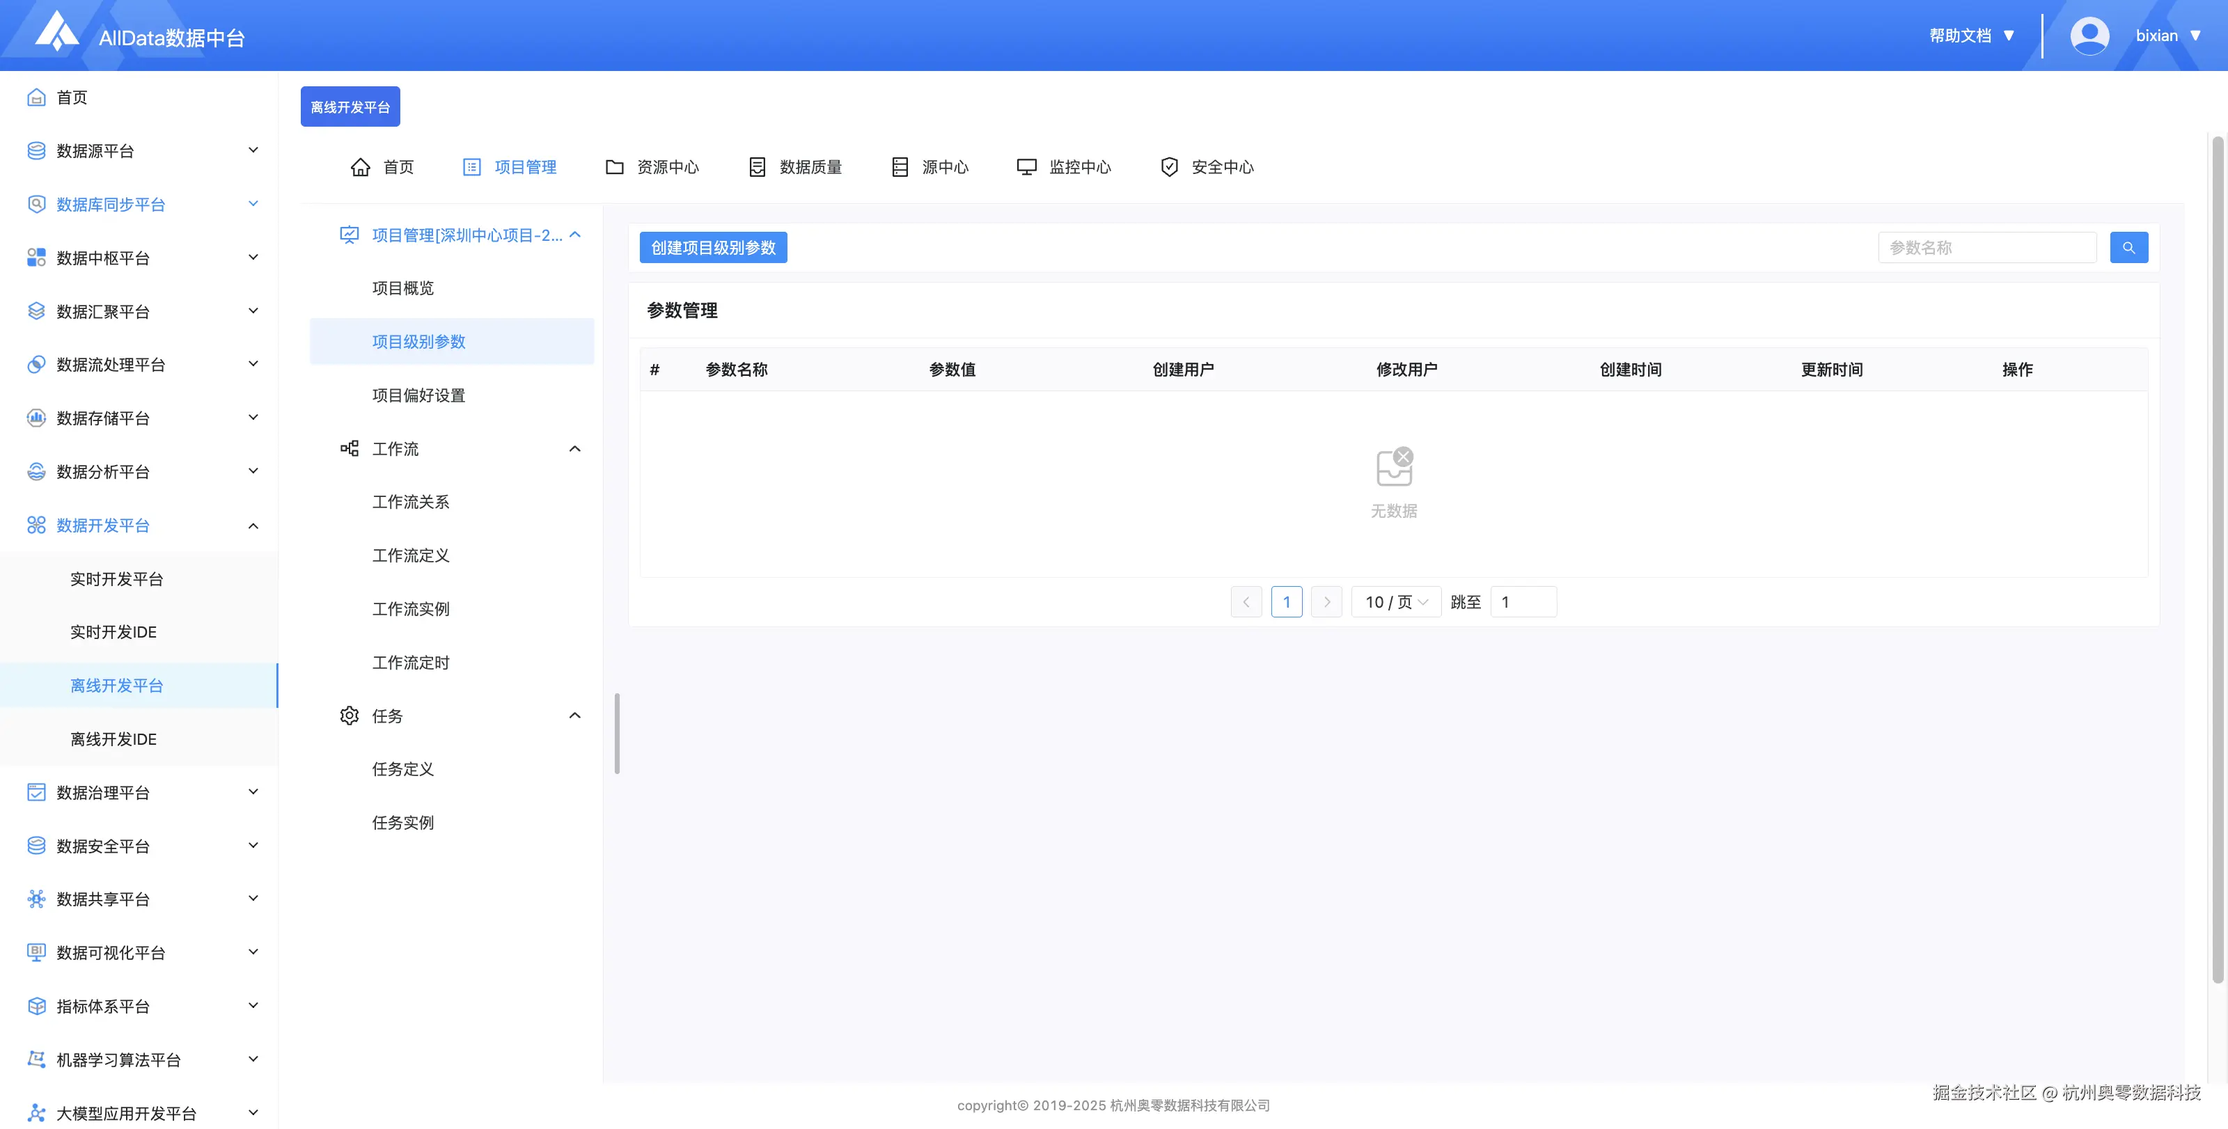The width and height of the screenshot is (2228, 1129).
Task: Open 项目偏好设置 menu item
Action: (418, 395)
